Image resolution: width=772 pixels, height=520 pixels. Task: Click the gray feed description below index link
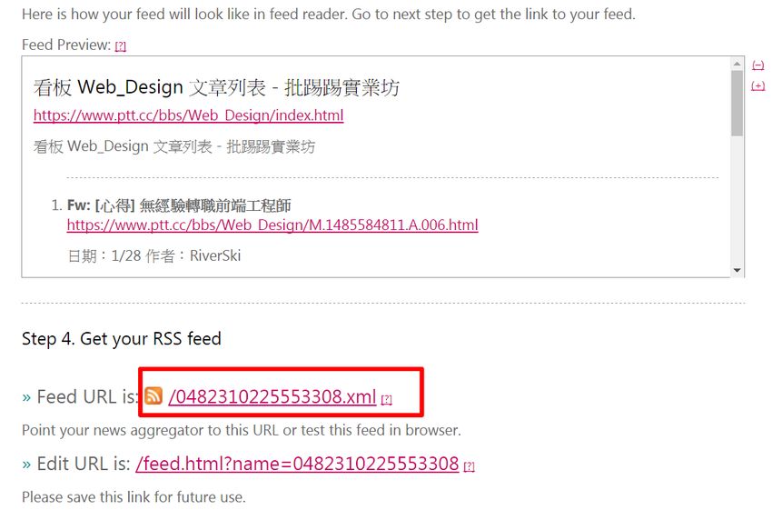174,146
